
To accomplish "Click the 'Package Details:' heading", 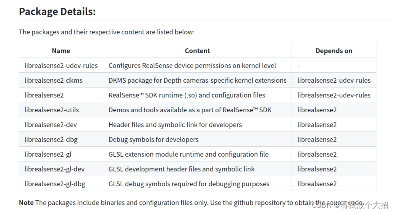I will (x=57, y=12).
